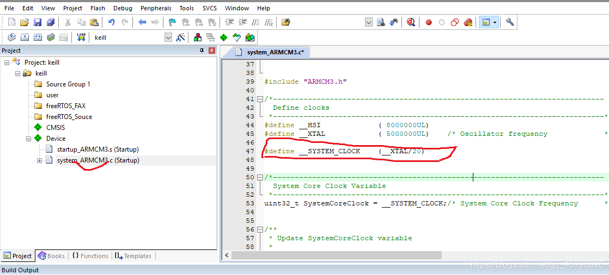609x275 pixels.
Task: Build target files icon
Action: (x=25, y=37)
